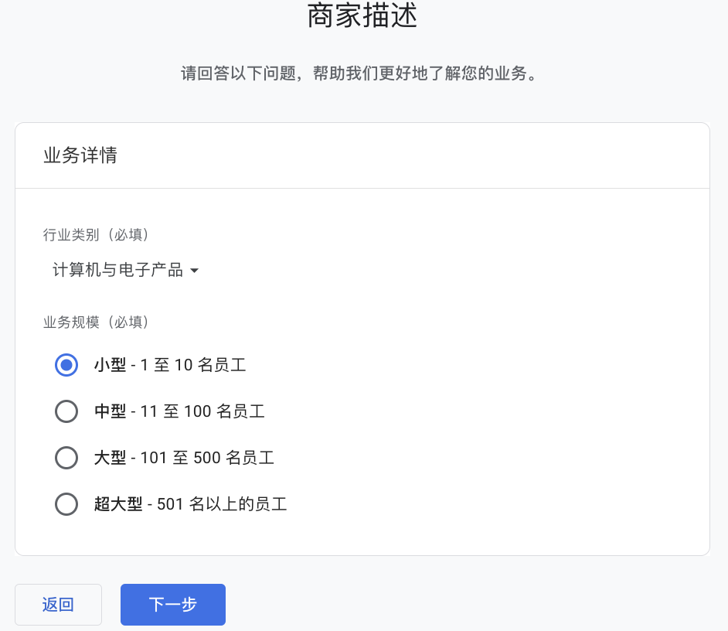This screenshot has height=631, width=728.
Task: Click the 业务详情 section header
Action: click(x=80, y=155)
